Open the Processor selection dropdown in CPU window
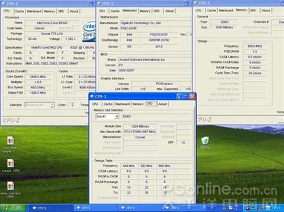Screen dimensions: 284x212 [x=52, y=105]
